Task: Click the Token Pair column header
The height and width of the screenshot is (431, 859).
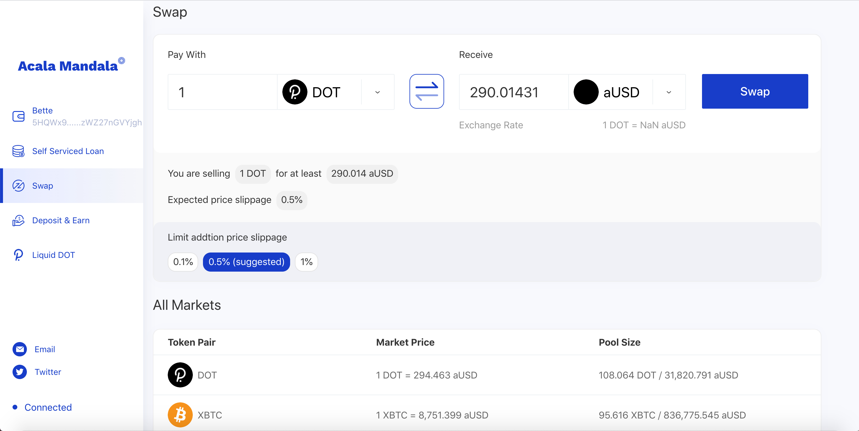Action: tap(192, 342)
